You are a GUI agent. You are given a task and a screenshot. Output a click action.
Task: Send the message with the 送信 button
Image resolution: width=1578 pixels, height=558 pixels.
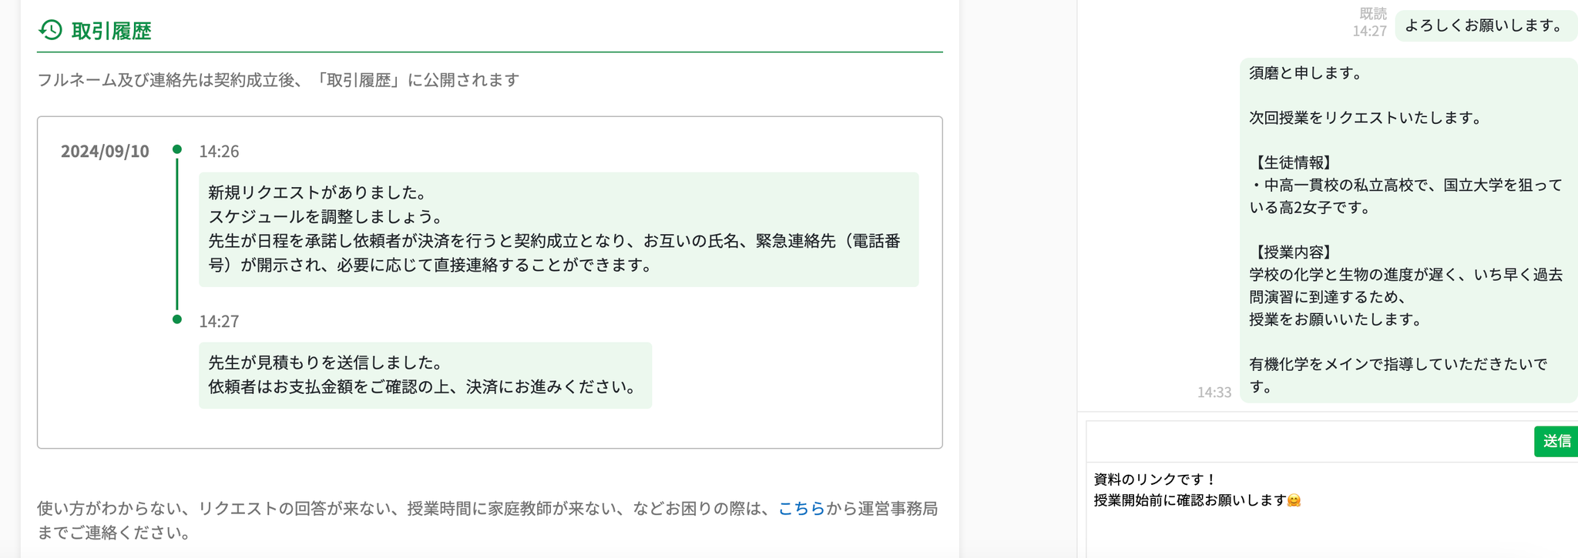(x=1556, y=441)
